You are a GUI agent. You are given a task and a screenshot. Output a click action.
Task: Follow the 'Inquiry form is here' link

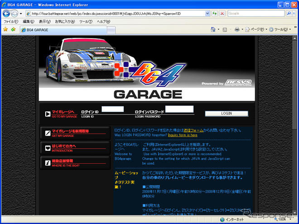click(183, 135)
